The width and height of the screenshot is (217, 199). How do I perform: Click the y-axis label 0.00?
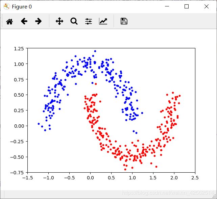pyautogui.click(x=19, y=126)
